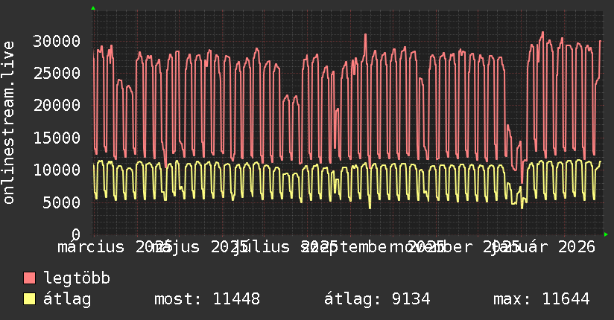Viewport: 614px width, 320px height.
Task: Click the január 2026 x-axis label
Action: tap(543, 247)
